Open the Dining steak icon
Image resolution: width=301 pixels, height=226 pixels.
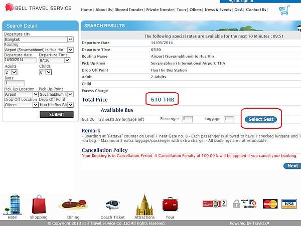pyautogui.click(x=73, y=204)
